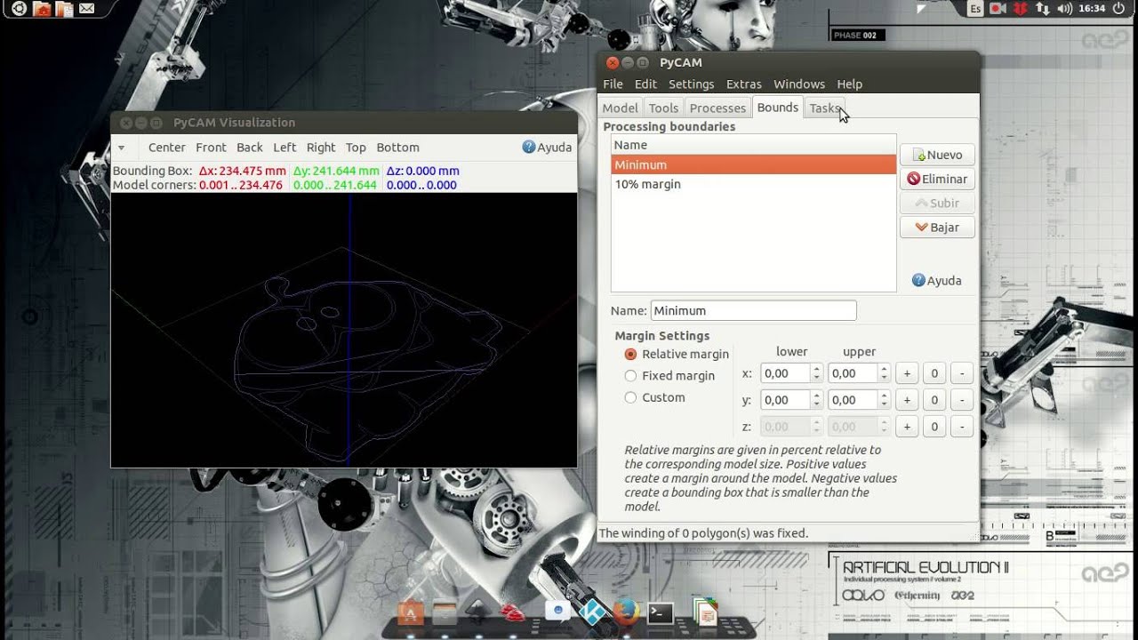Set view to Front in Visualization
Viewport: 1138px width, 640px height.
[x=211, y=148]
